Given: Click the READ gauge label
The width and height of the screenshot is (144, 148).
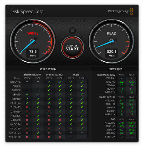Looking at the screenshot, I should point(112,33).
